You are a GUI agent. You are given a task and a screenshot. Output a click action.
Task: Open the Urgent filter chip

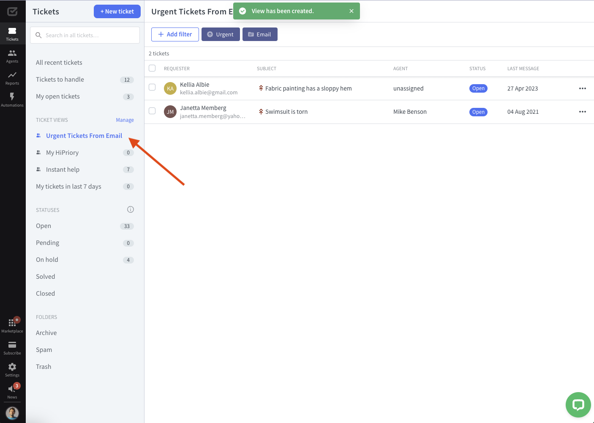(x=221, y=34)
